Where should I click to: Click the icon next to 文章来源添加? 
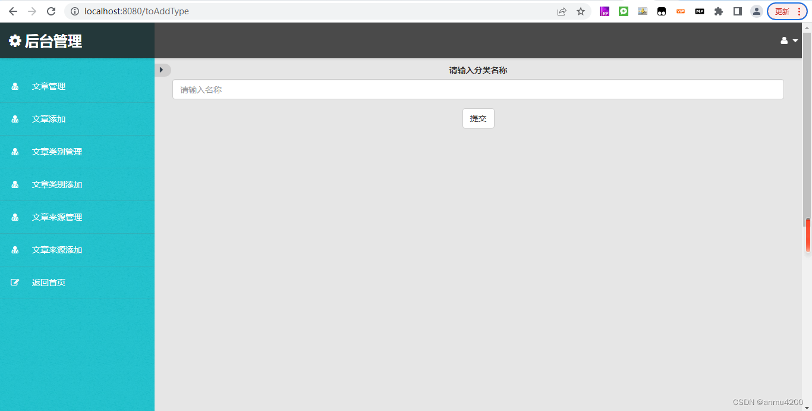tap(15, 250)
